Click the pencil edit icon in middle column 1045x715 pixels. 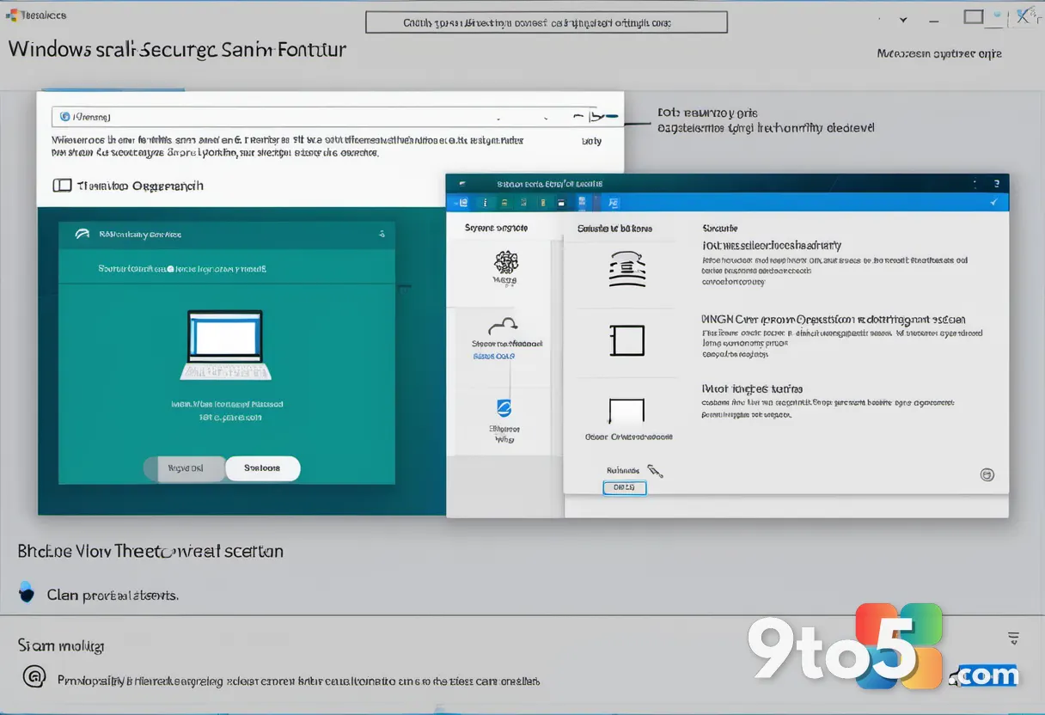(x=655, y=471)
